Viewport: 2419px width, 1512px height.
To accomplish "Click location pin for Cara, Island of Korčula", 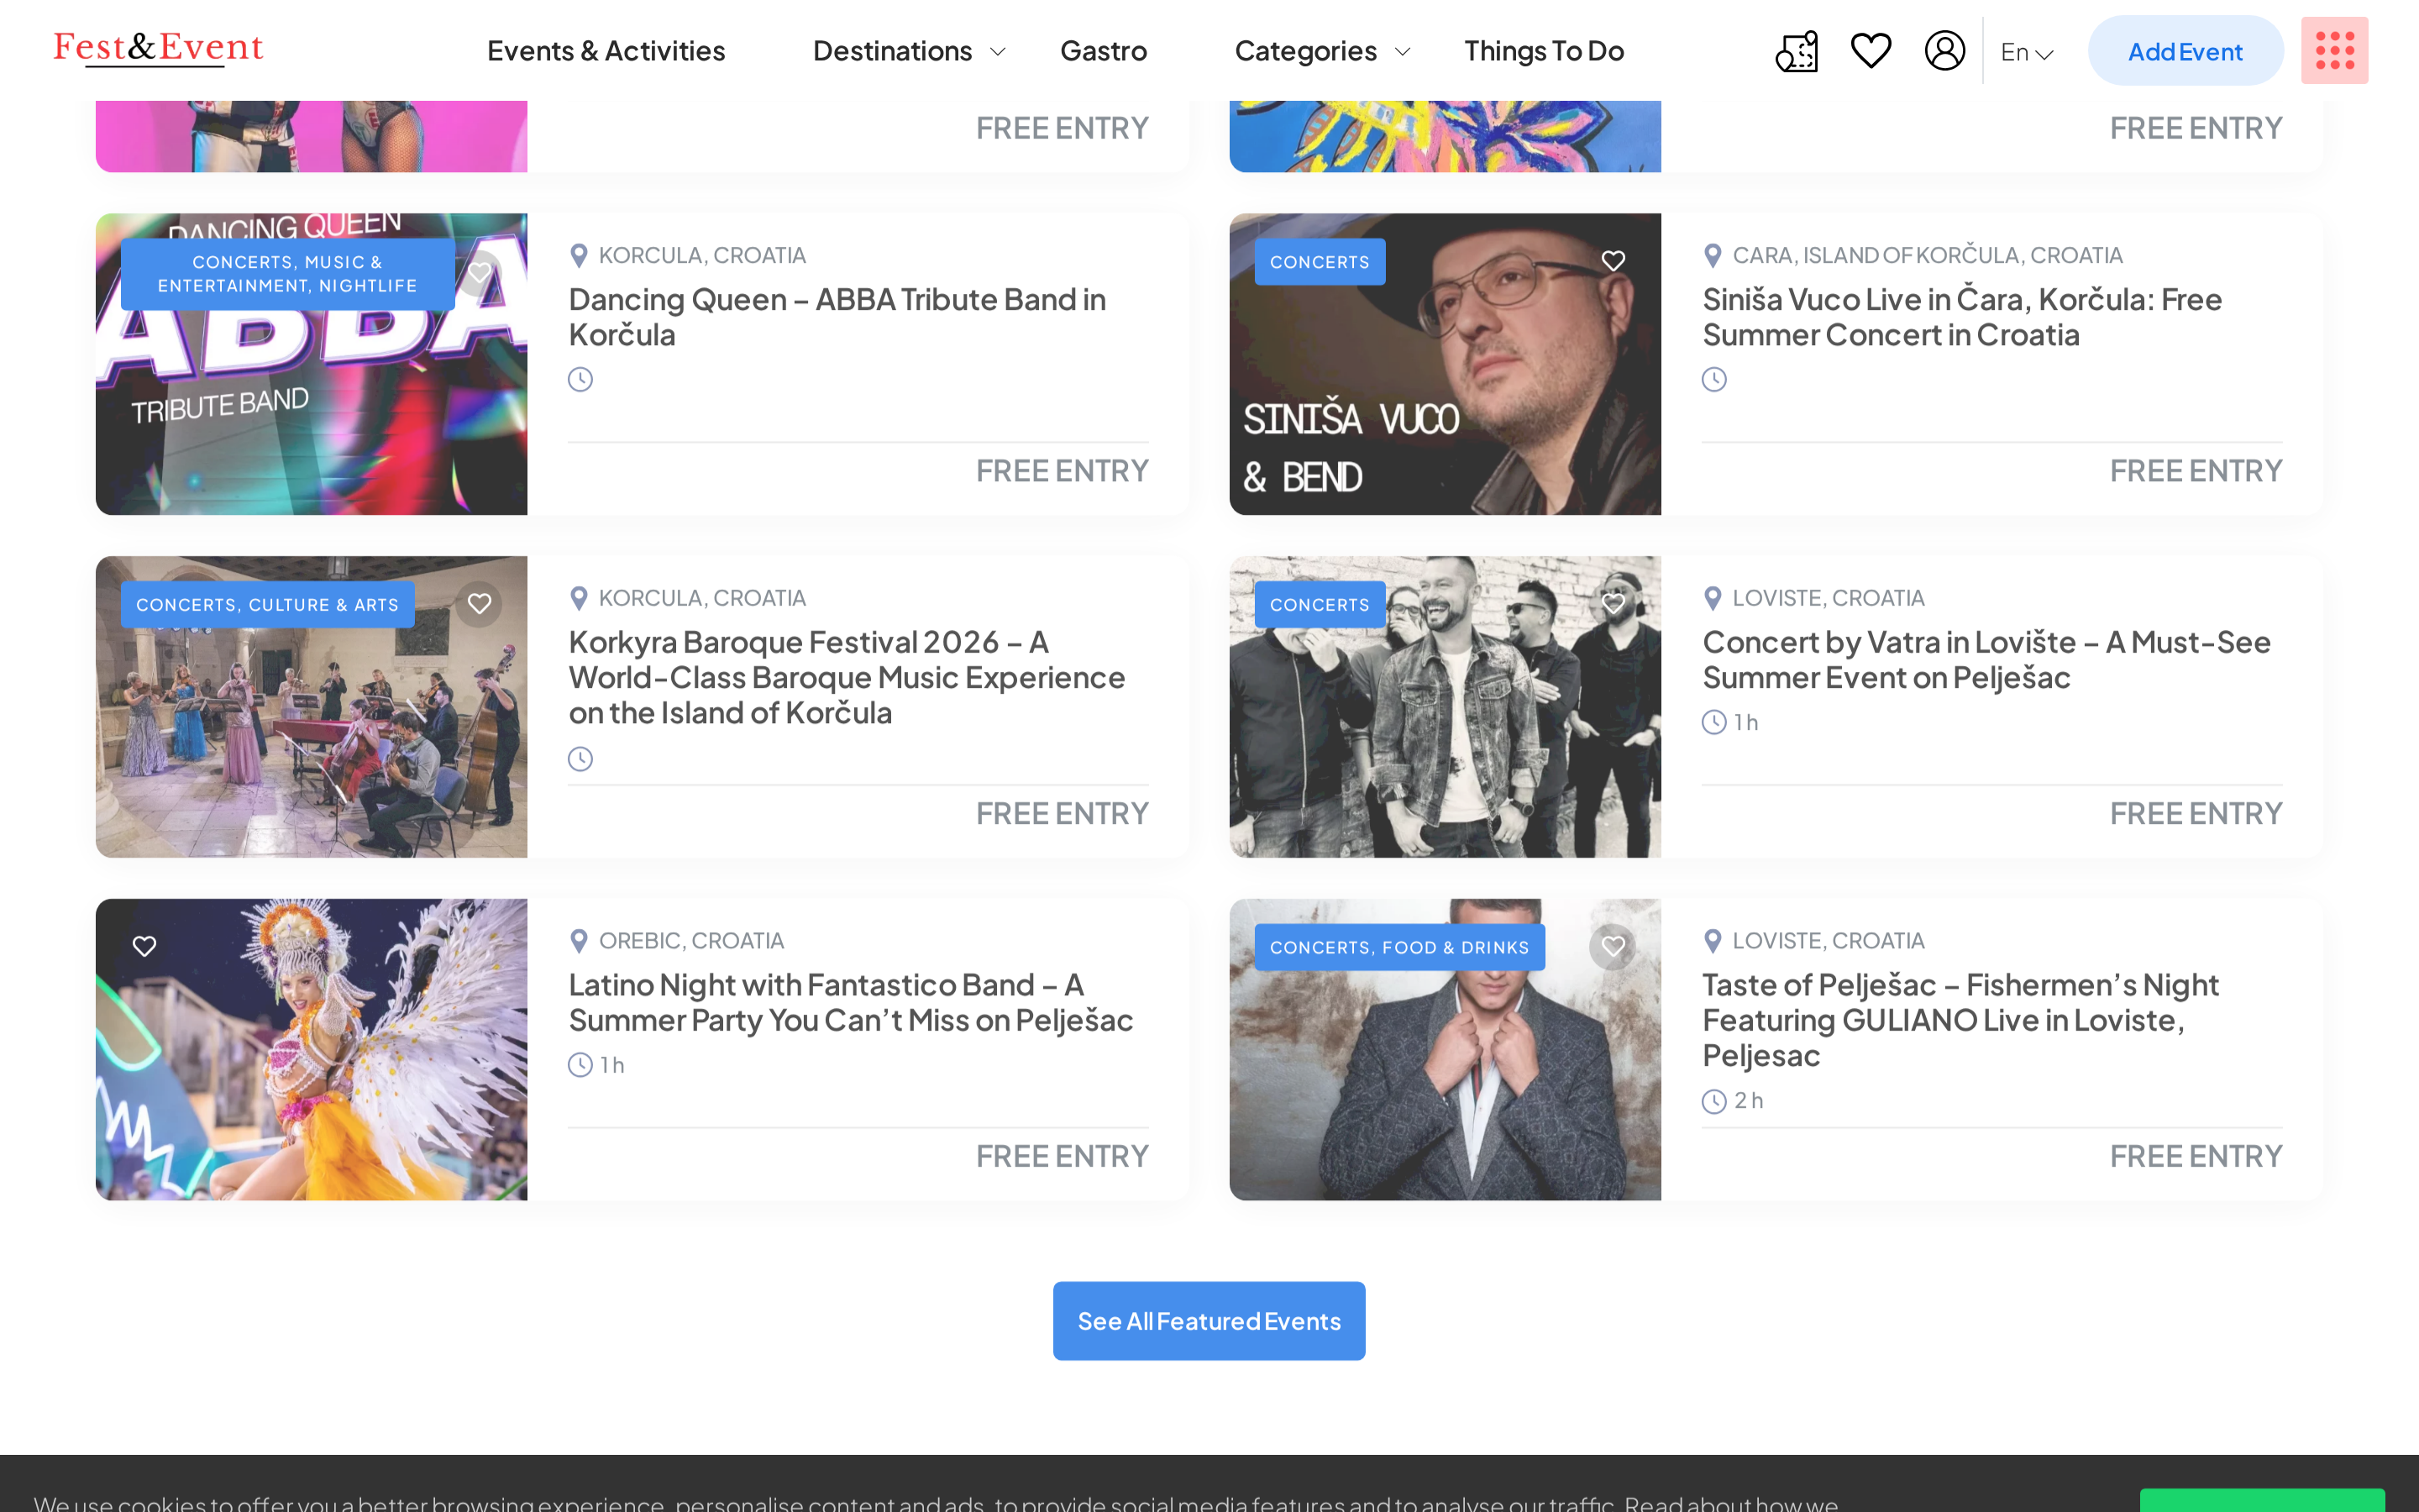I will [1711, 256].
